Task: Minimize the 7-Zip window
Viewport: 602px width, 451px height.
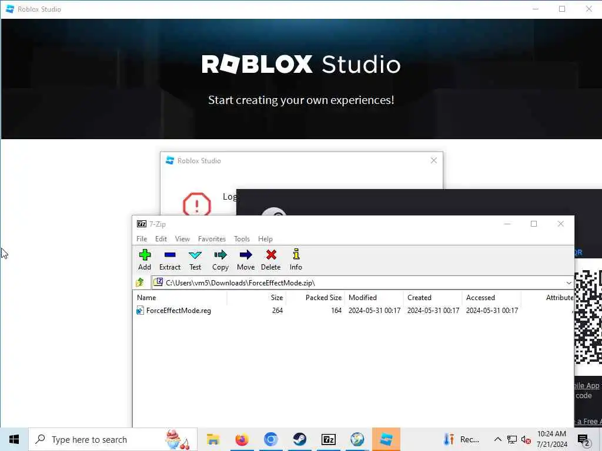Action: pyautogui.click(x=507, y=224)
